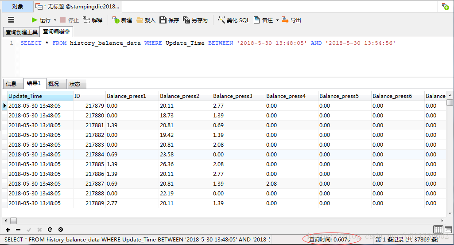Click the Balance_press3 column header
454x245 pixels.
click(239, 96)
